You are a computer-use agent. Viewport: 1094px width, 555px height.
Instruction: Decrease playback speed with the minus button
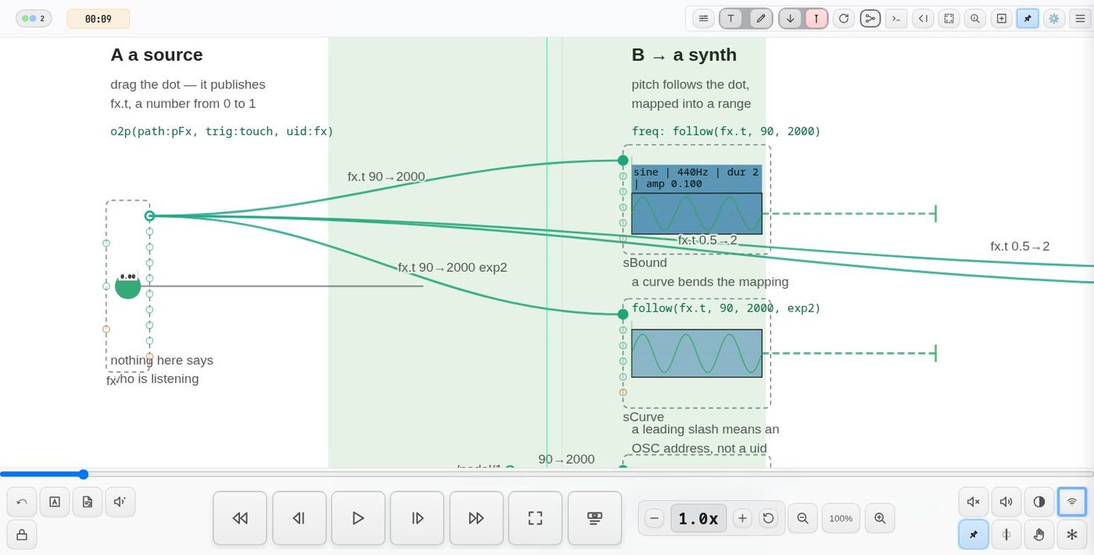coord(655,518)
